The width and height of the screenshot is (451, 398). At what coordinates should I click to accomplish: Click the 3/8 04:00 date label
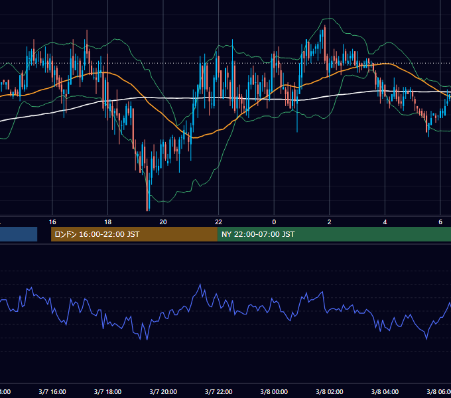point(385,391)
